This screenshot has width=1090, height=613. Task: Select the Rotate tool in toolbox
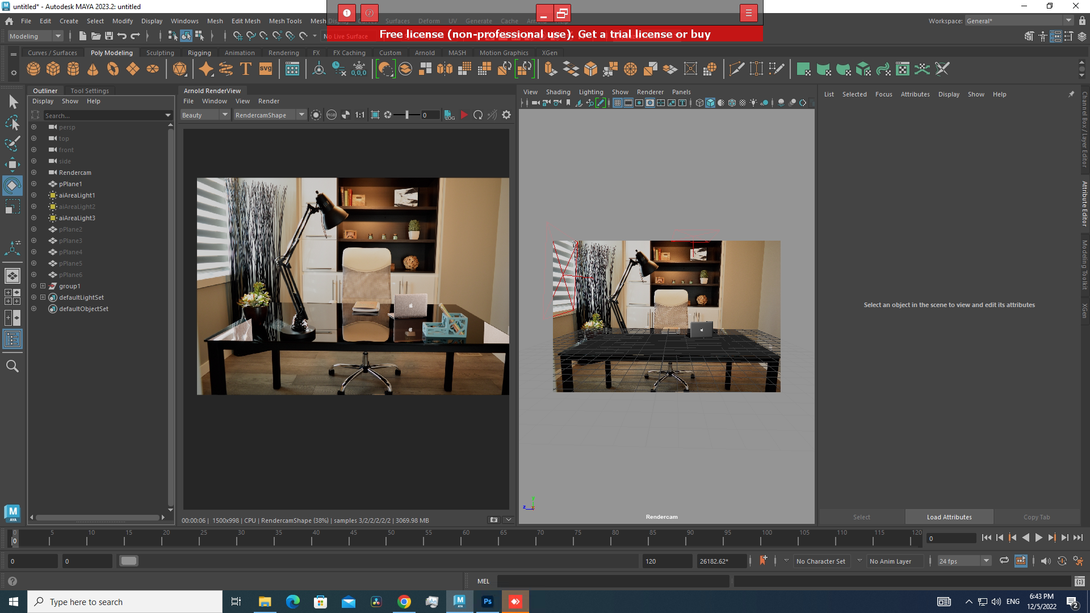click(12, 186)
